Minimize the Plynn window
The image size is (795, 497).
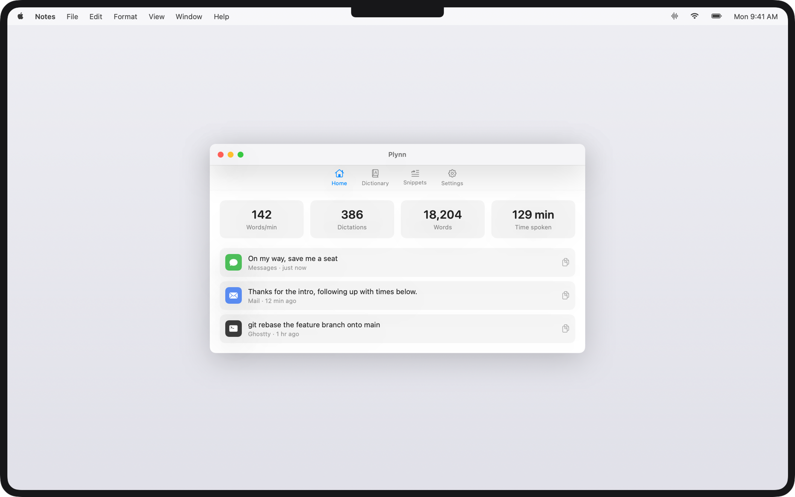231,155
